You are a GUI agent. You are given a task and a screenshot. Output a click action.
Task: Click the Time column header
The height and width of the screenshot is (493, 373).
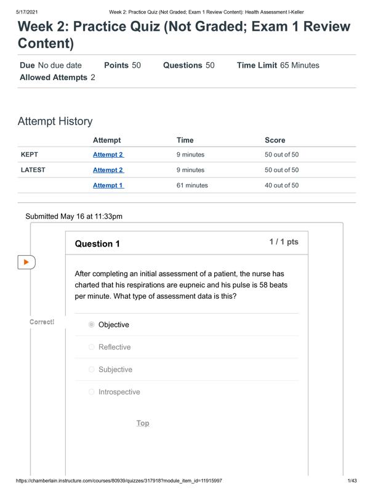click(185, 141)
